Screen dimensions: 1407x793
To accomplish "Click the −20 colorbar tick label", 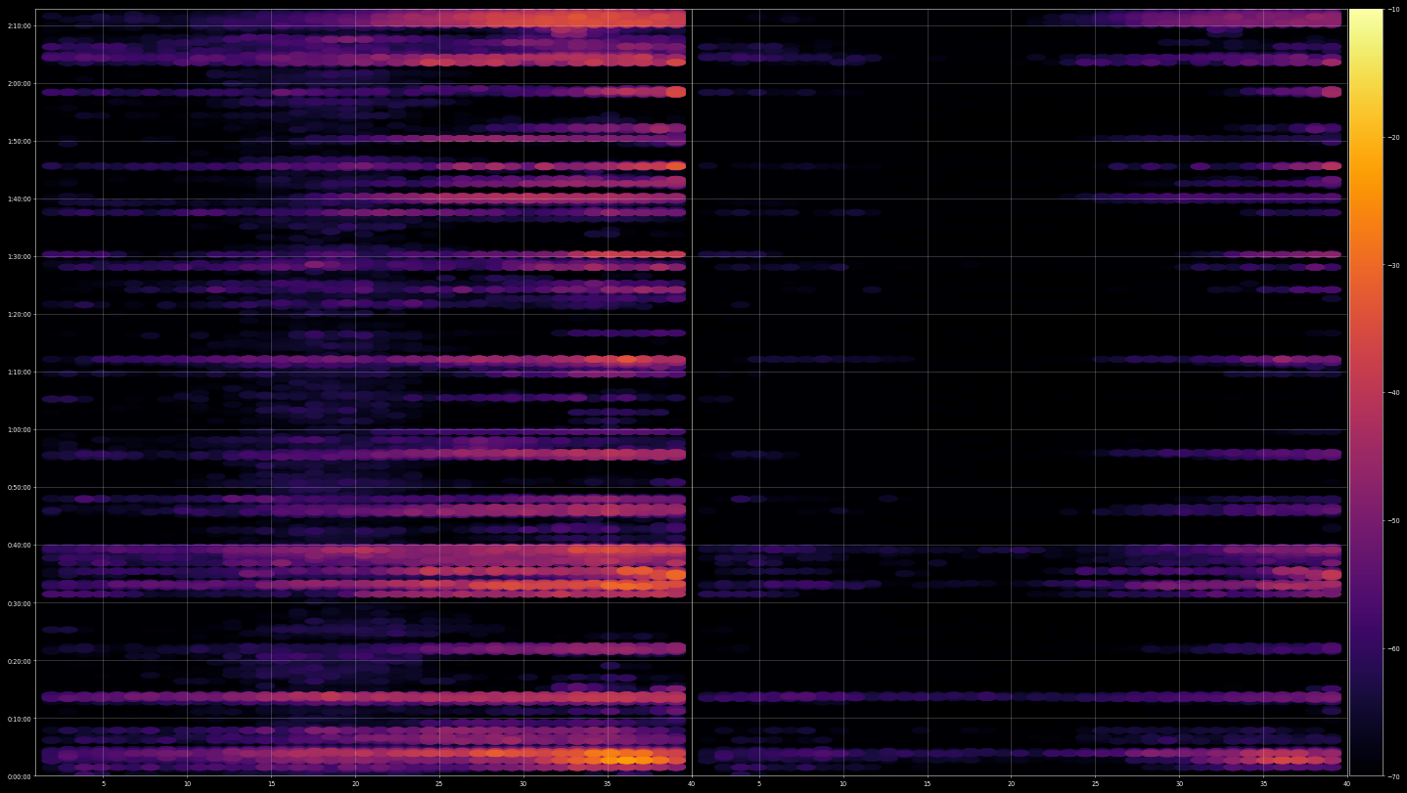I will [x=1393, y=138].
